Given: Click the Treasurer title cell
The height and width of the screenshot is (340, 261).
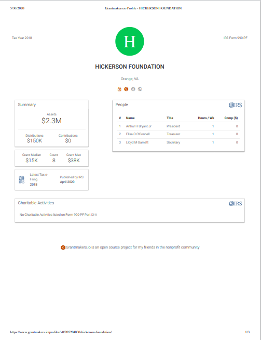Looking at the screenshot, I should [173, 134].
